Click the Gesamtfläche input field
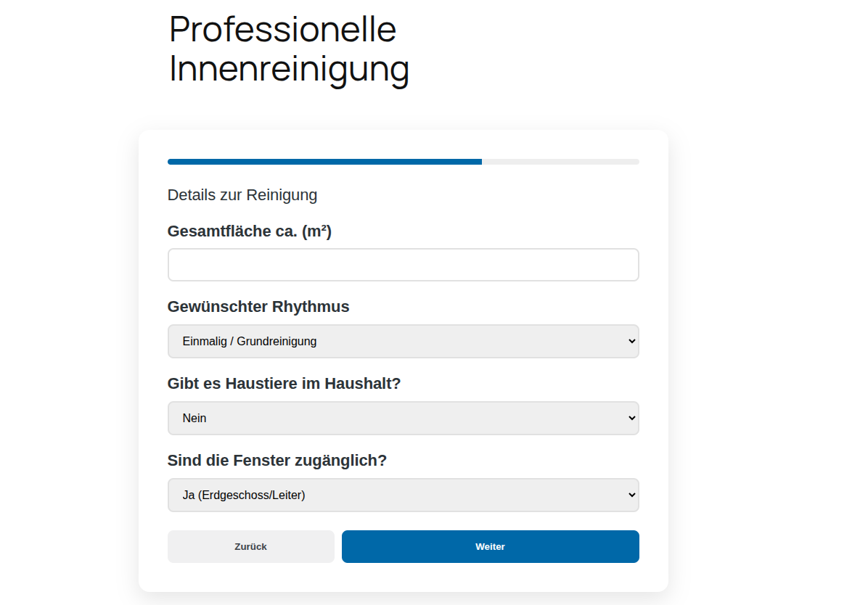 403,265
